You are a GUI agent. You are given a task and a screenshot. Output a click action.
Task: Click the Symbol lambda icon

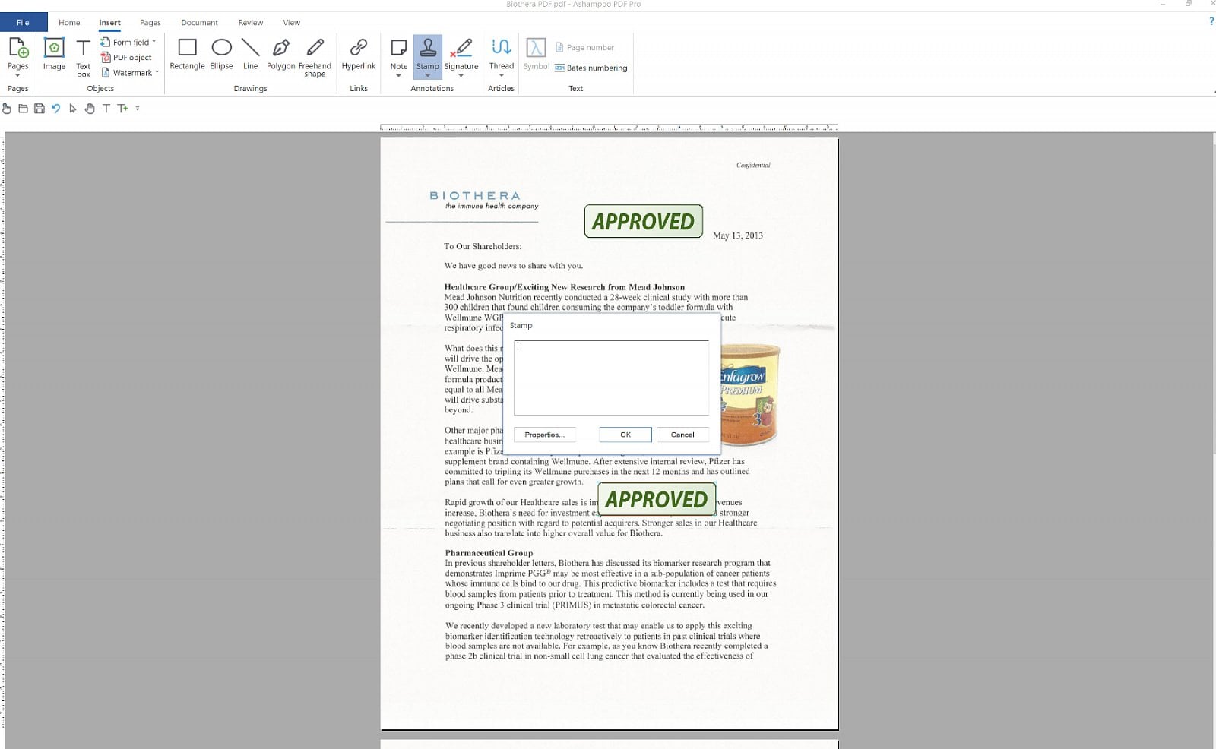(537, 48)
